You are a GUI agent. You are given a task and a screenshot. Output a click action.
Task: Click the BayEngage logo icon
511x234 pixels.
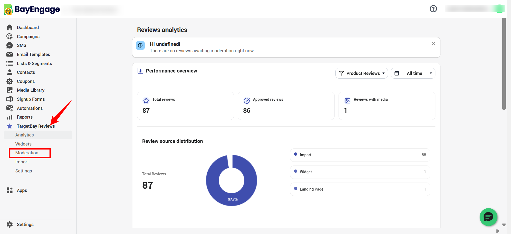(8, 9)
